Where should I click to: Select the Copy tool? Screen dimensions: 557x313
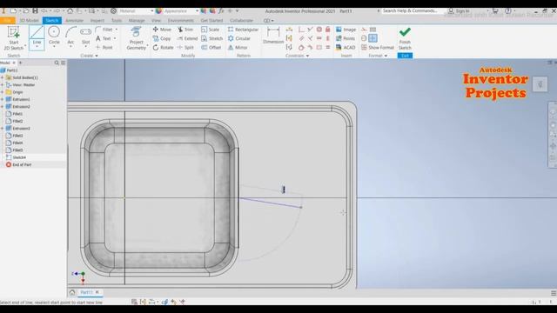[x=162, y=38]
